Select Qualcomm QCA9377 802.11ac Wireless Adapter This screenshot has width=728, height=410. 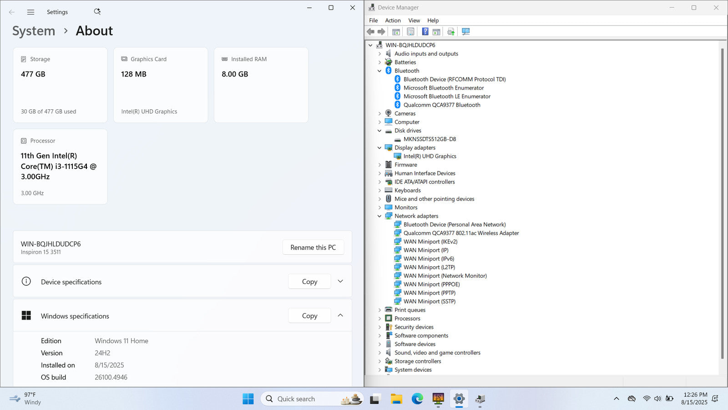[461, 233]
